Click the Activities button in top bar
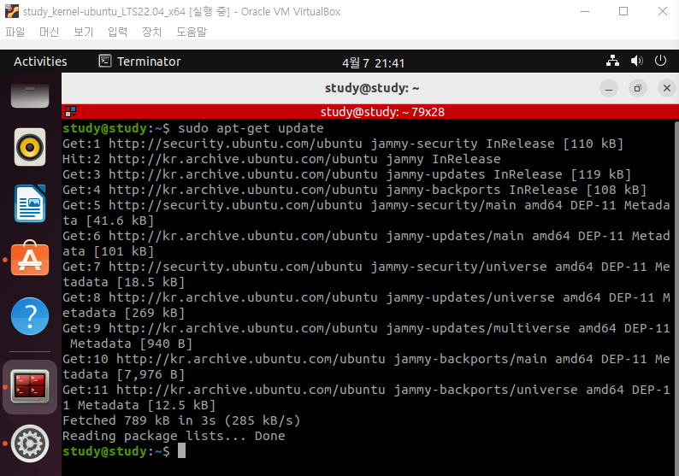This screenshot has width=679, height=476. click(x=40, y=62)
